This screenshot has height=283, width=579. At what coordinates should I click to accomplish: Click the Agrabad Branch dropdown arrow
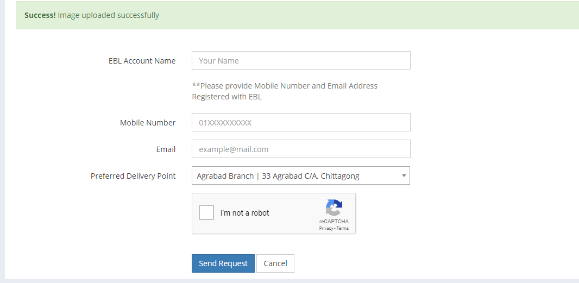[404, 176]
